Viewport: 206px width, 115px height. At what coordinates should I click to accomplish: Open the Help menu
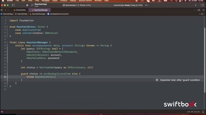pyautogui.click(x=107, y=1)
